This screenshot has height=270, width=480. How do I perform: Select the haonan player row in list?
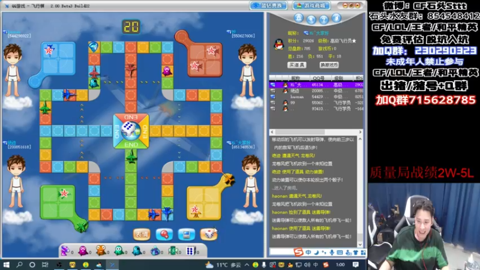316,97
